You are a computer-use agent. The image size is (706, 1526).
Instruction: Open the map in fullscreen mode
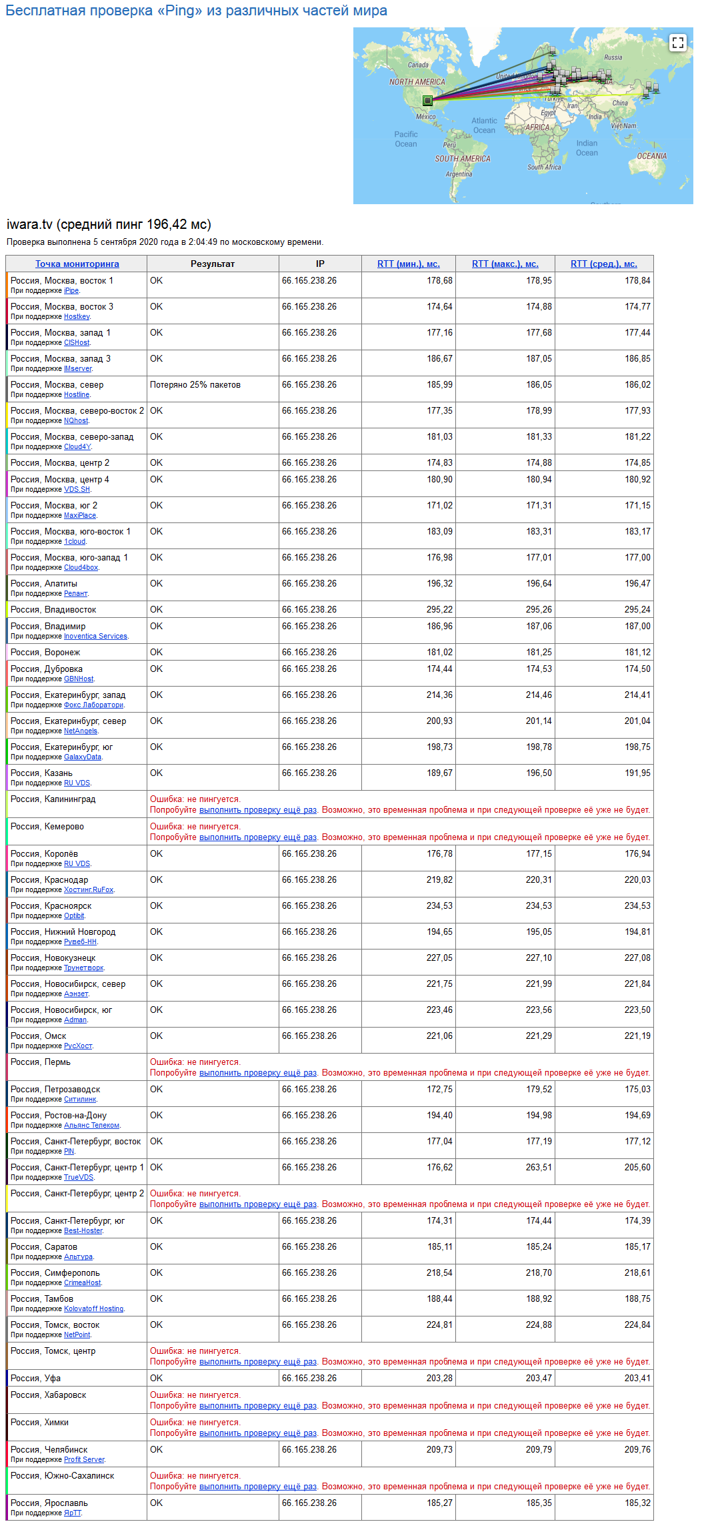point(677,43)
